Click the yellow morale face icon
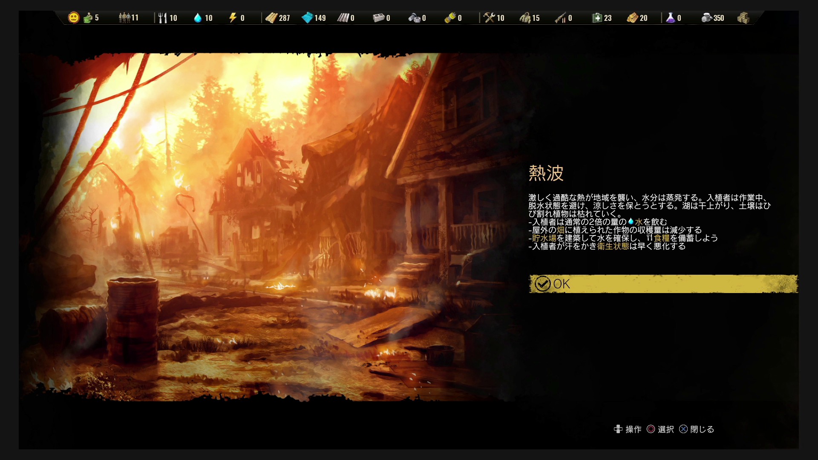Image resolution: width=818 pixels, height=460 pixels. pyautogui.click(x=74, y=18)
